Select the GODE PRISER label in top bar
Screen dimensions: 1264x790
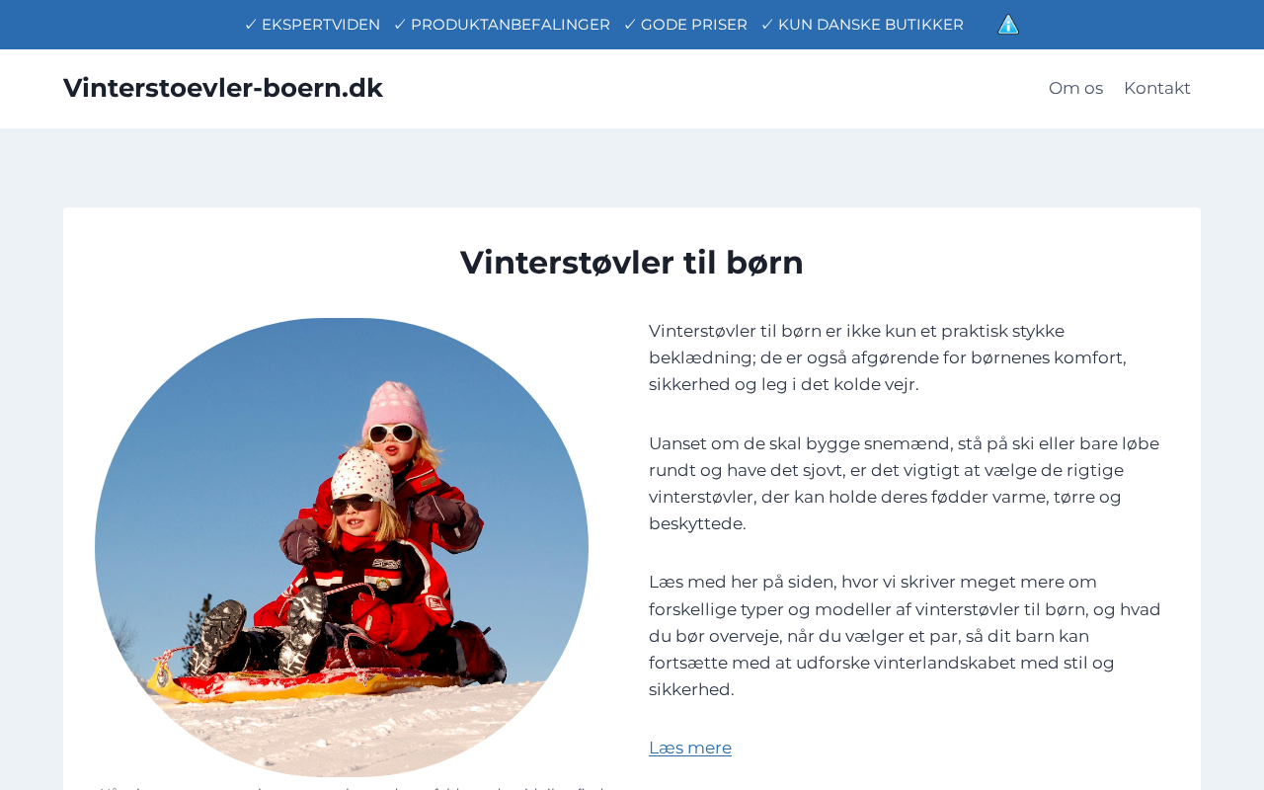pyautogui.click(x=694, y=25)
